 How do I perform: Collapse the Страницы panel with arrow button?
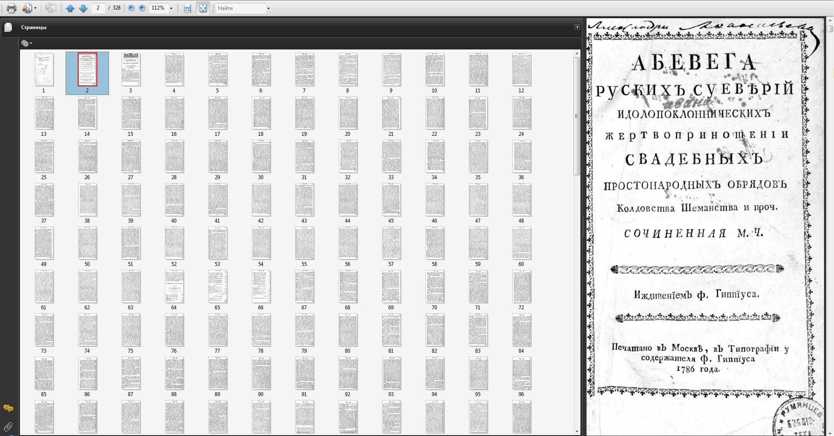pos(577,27)
